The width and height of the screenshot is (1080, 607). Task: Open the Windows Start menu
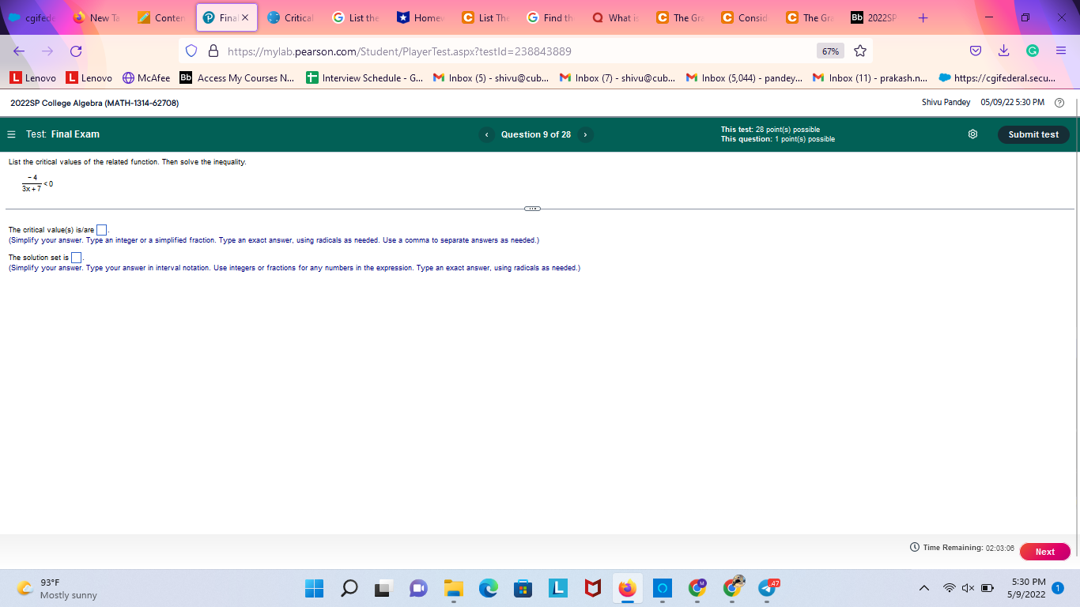click(x=314, y=589)
